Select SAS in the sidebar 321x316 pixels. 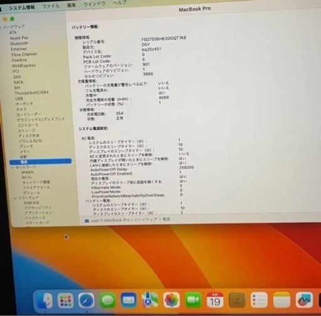[17, 77]
